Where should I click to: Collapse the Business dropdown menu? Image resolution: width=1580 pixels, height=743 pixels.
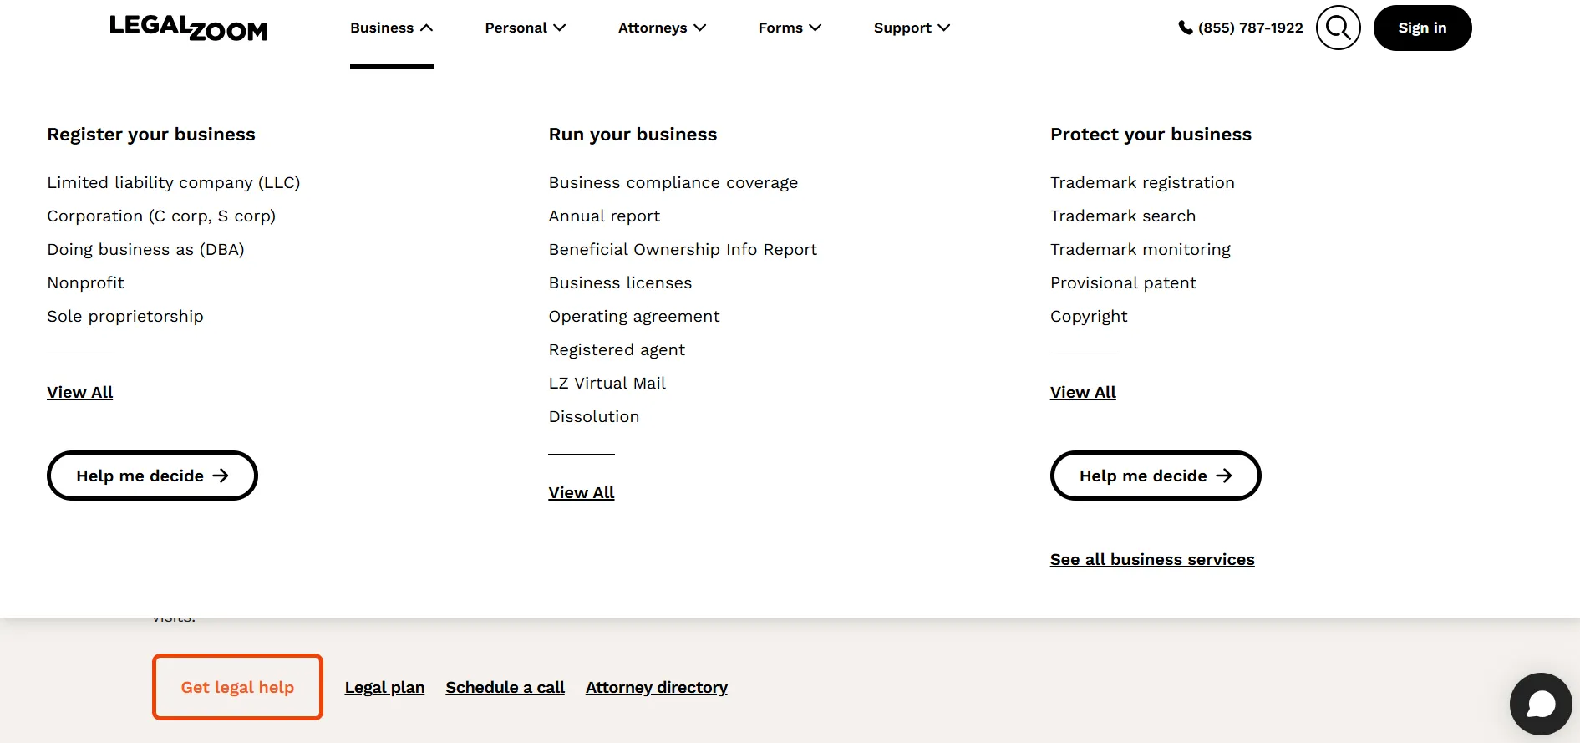391,28
